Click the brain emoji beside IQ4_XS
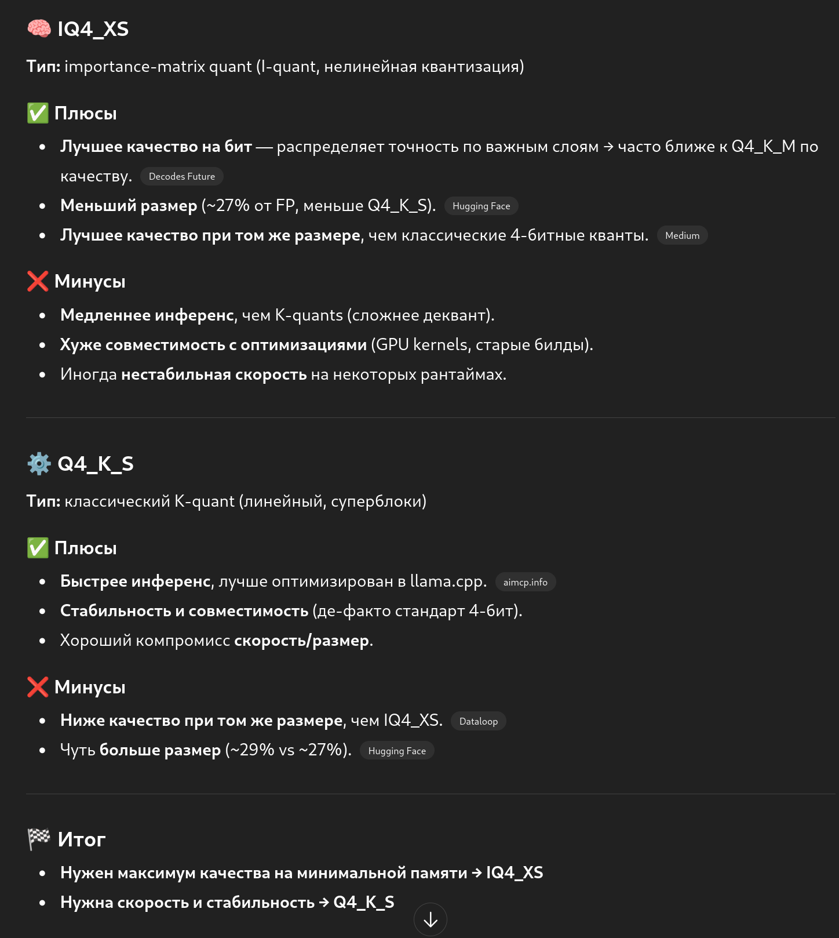The height and width of the screenshot is (938, 839). 39,28
